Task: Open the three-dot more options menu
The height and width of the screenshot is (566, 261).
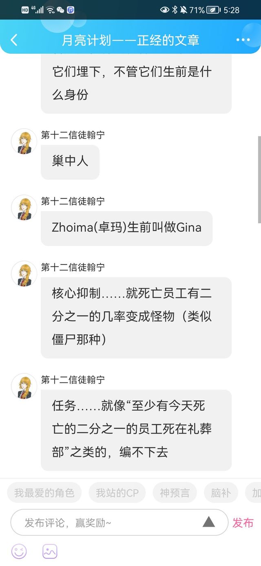Action: pos(243,40)
